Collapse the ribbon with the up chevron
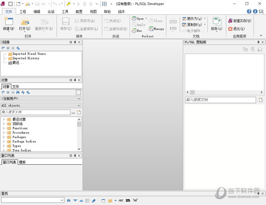The height and width of the screenshot is (205, 266). tap(261, 35)
